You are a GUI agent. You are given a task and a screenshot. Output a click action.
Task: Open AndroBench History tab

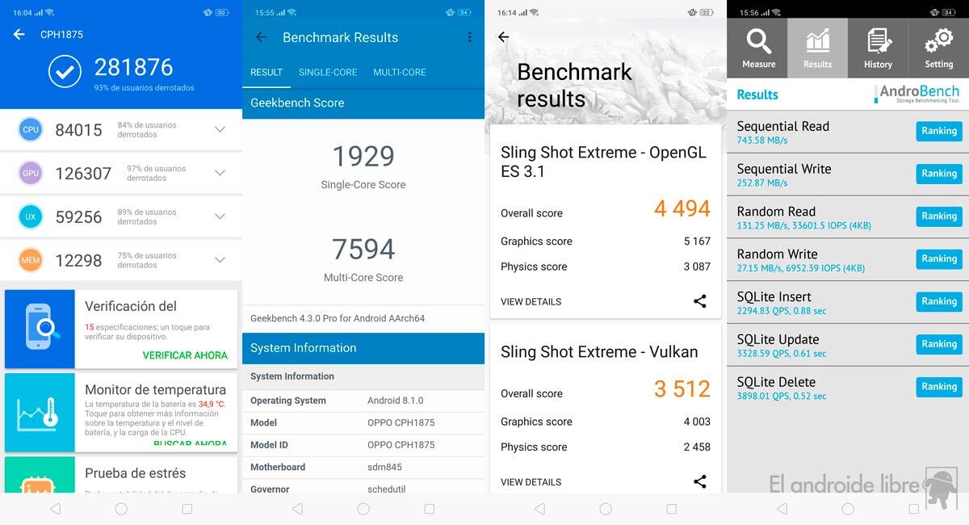pyautogui.click(x=878, y=48)
